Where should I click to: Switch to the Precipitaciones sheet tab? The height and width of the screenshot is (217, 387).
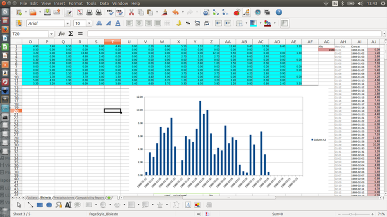click(64, 198)
